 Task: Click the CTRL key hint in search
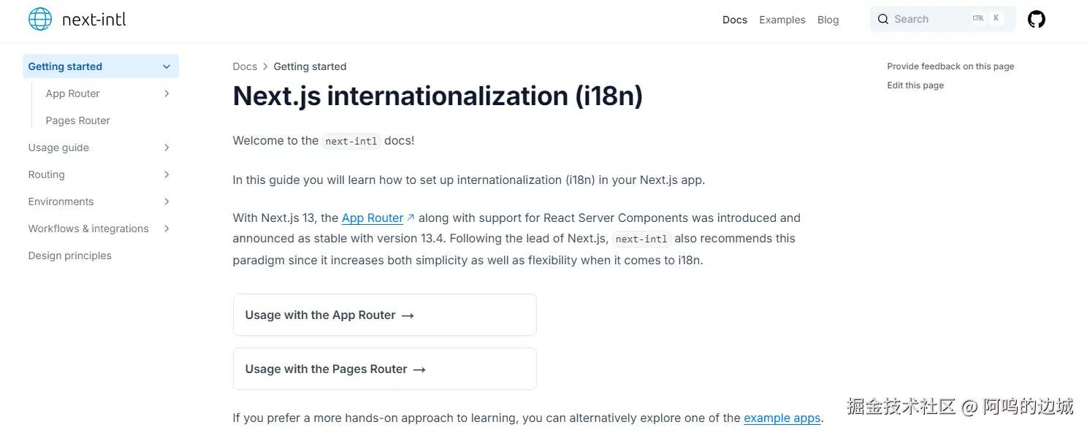978,18
